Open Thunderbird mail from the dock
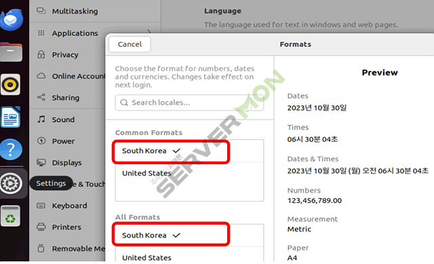This screenshot has width=434, height=264. (12, 19)
